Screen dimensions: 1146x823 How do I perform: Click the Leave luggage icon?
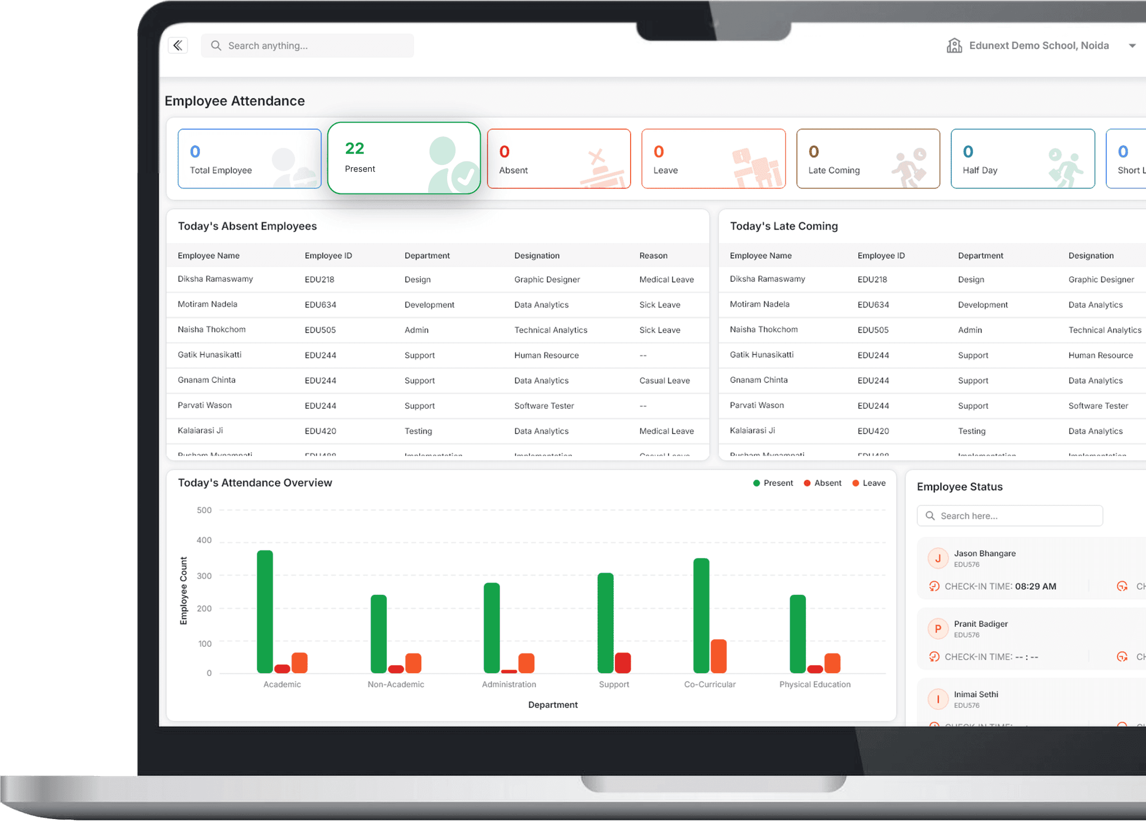pos(757,168)
